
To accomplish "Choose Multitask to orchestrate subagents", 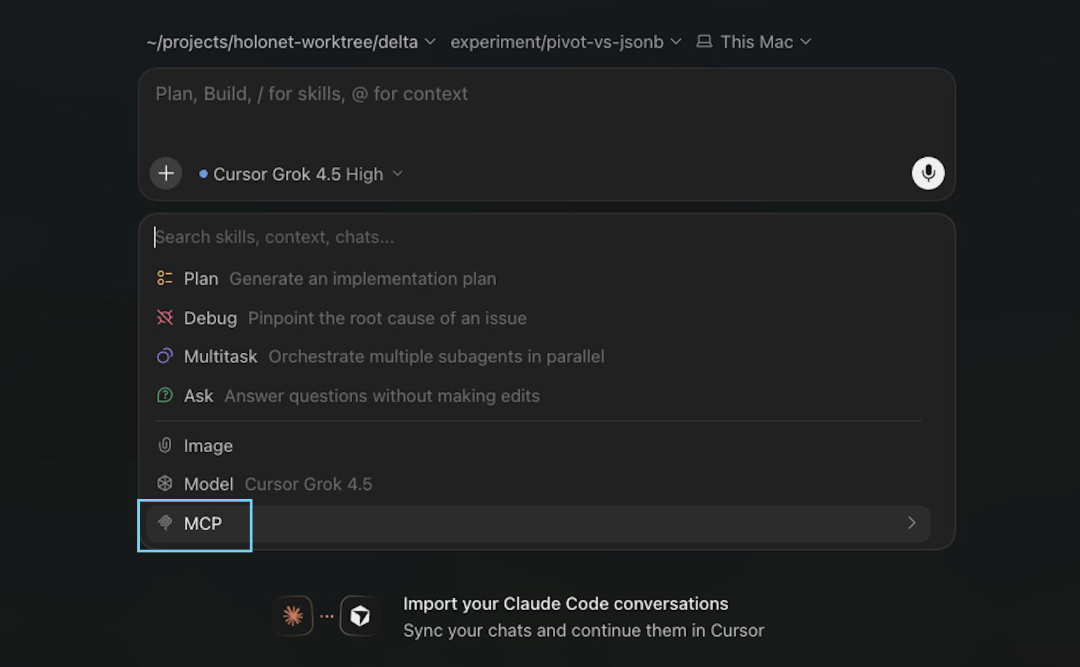I will [x=538, y=357].
